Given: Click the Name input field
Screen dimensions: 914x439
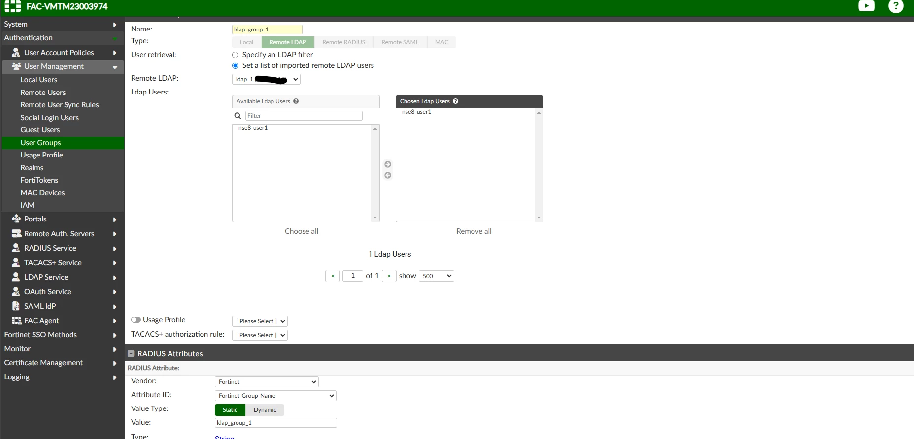Looking at the screenshot, I should pyautogui.click(x=267, y=30).
